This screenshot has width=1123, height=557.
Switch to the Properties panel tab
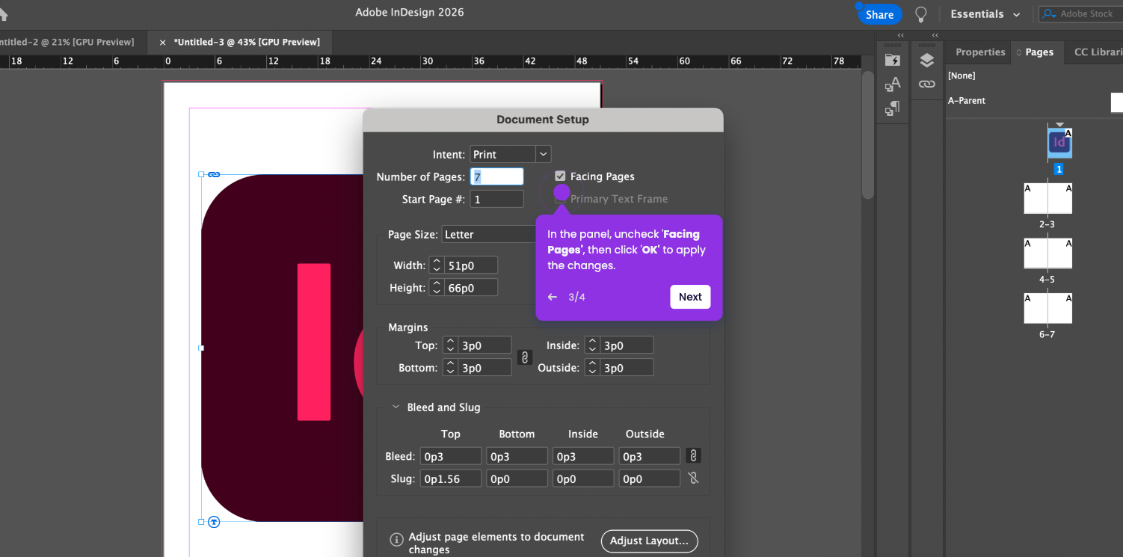click(x=980, y=52)
